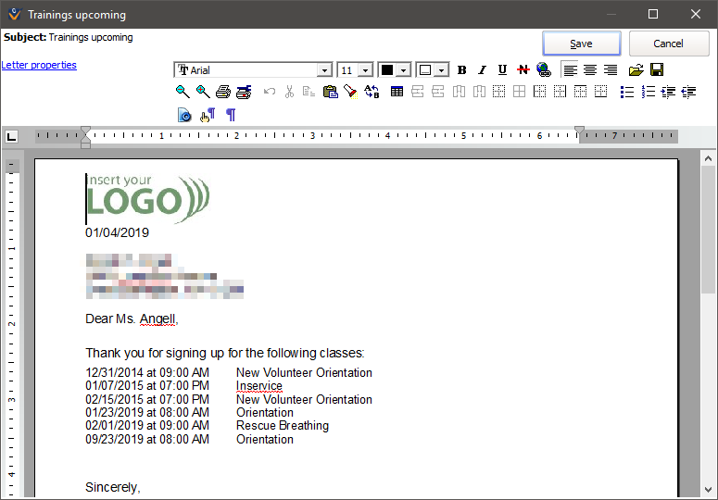
Task: Click the black text color swatch
Action: [387, 70]
